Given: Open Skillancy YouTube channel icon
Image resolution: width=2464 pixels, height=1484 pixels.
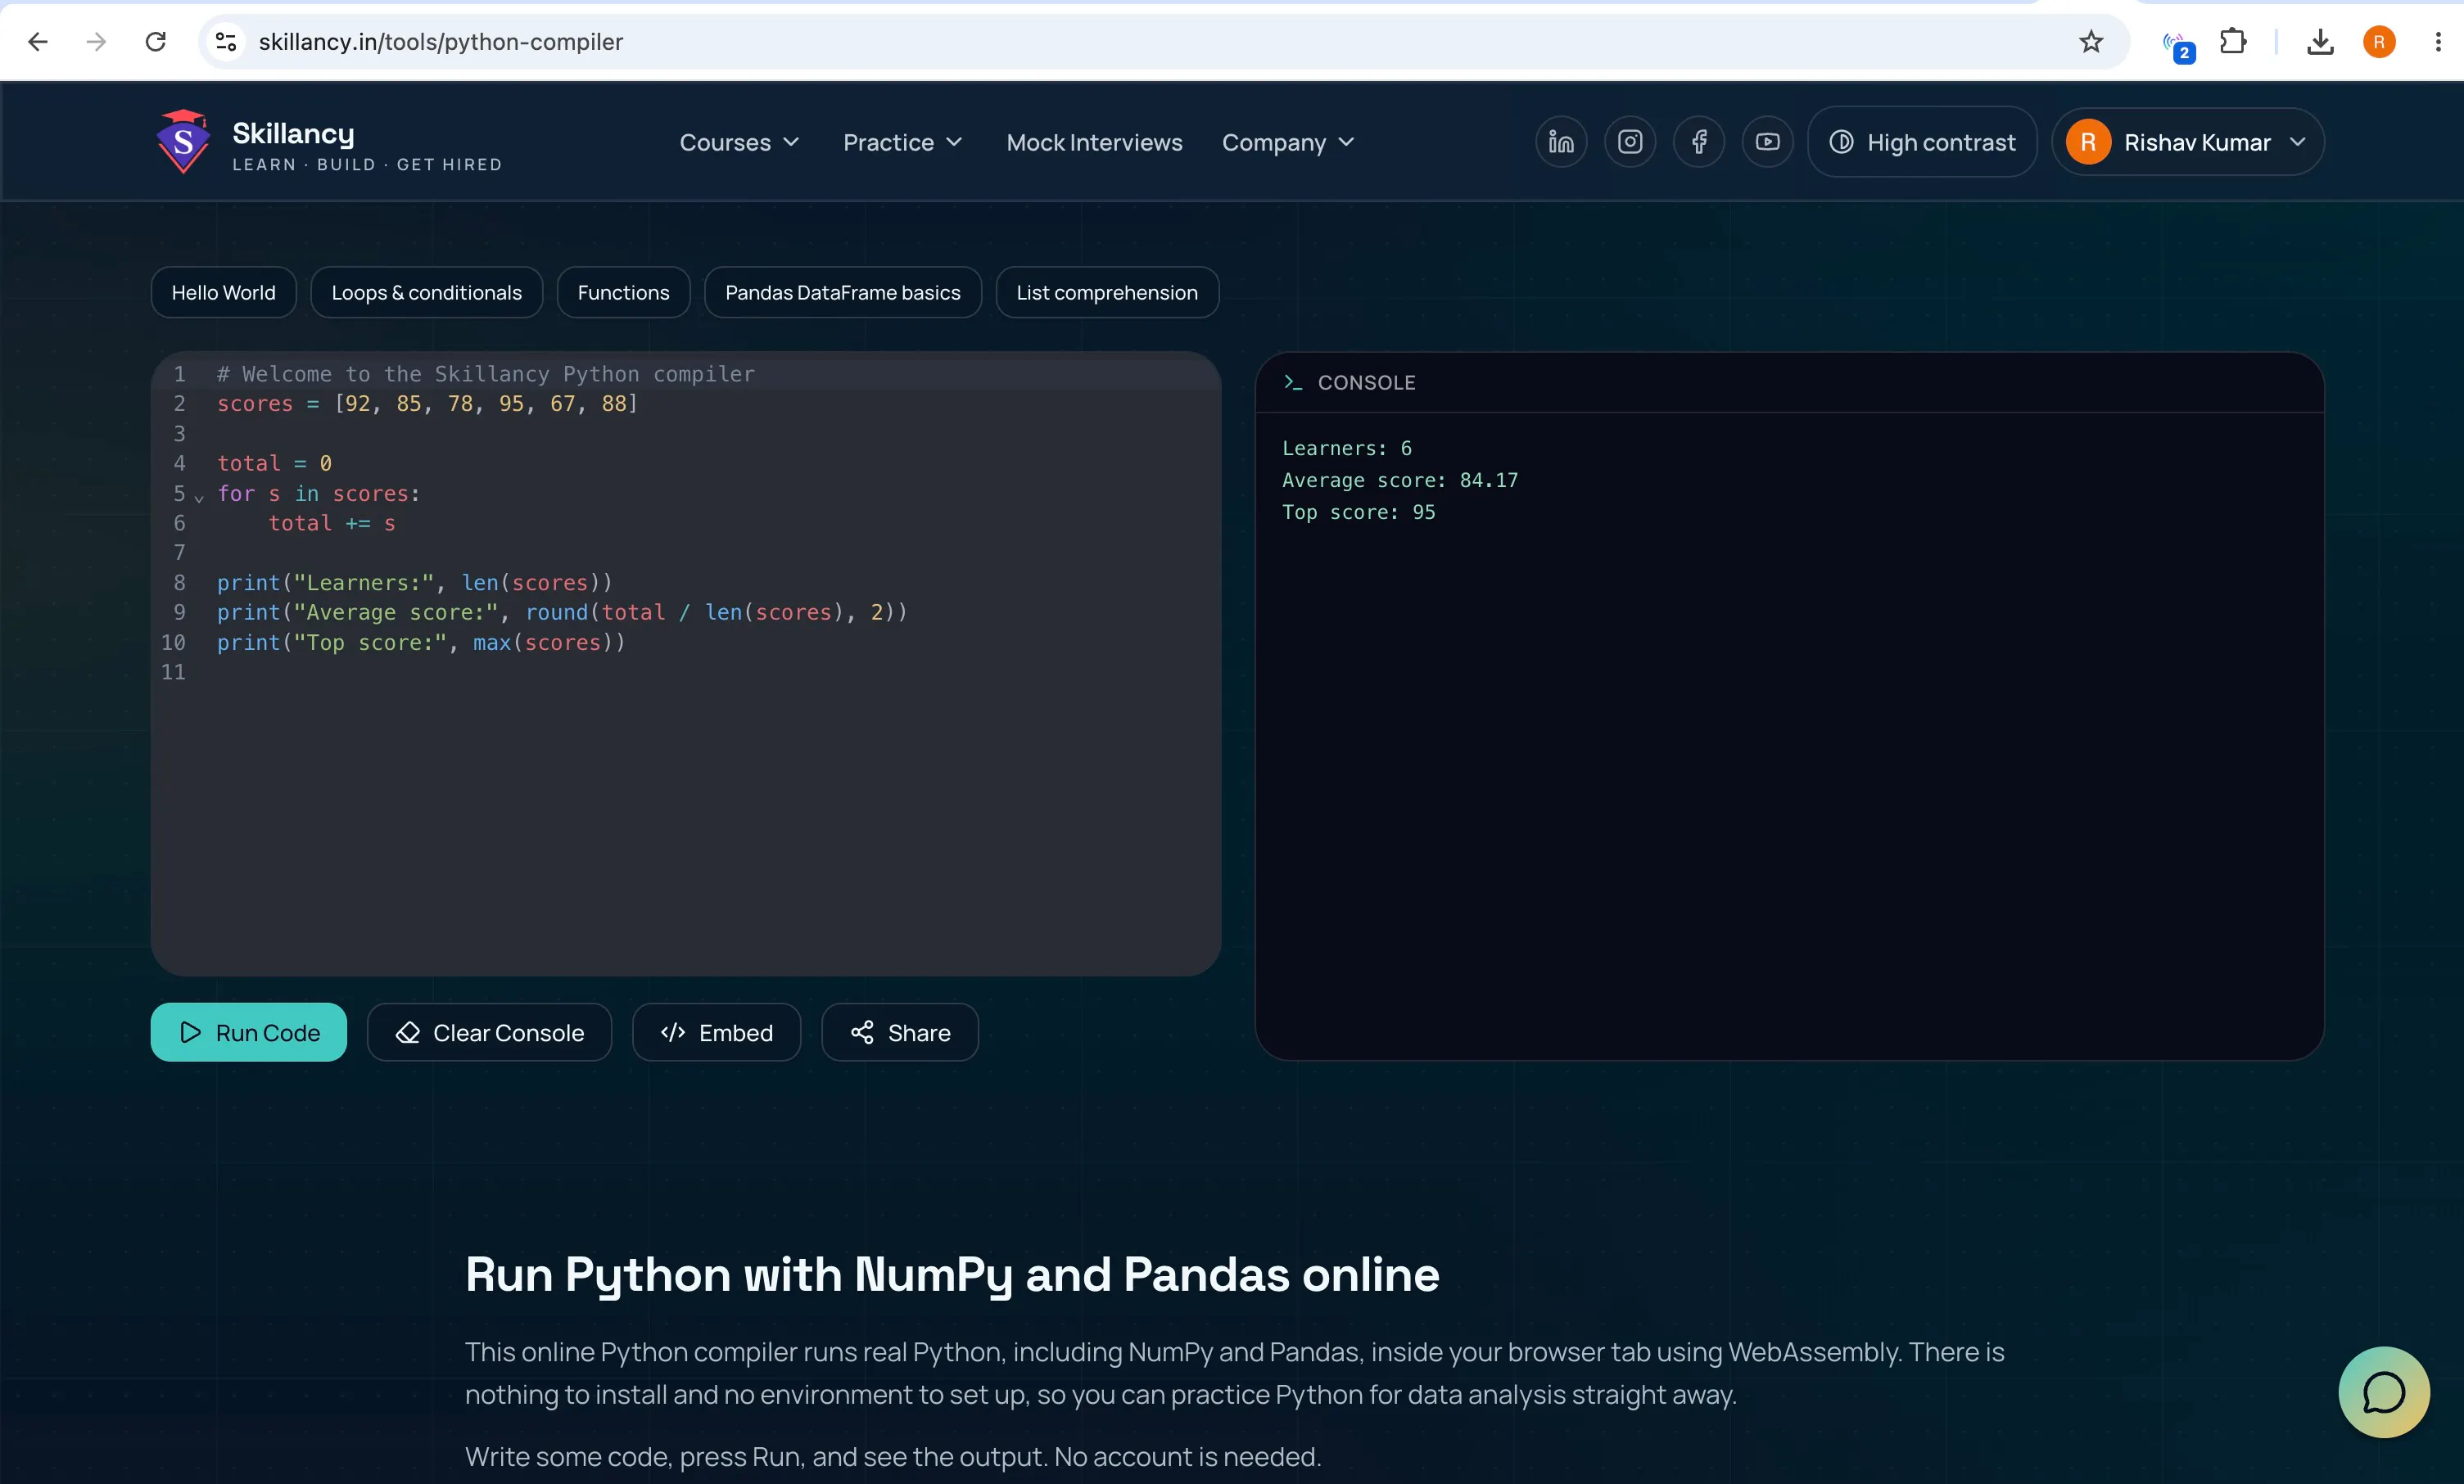Looking at the screenshot, I should (x=1768, y=142).
